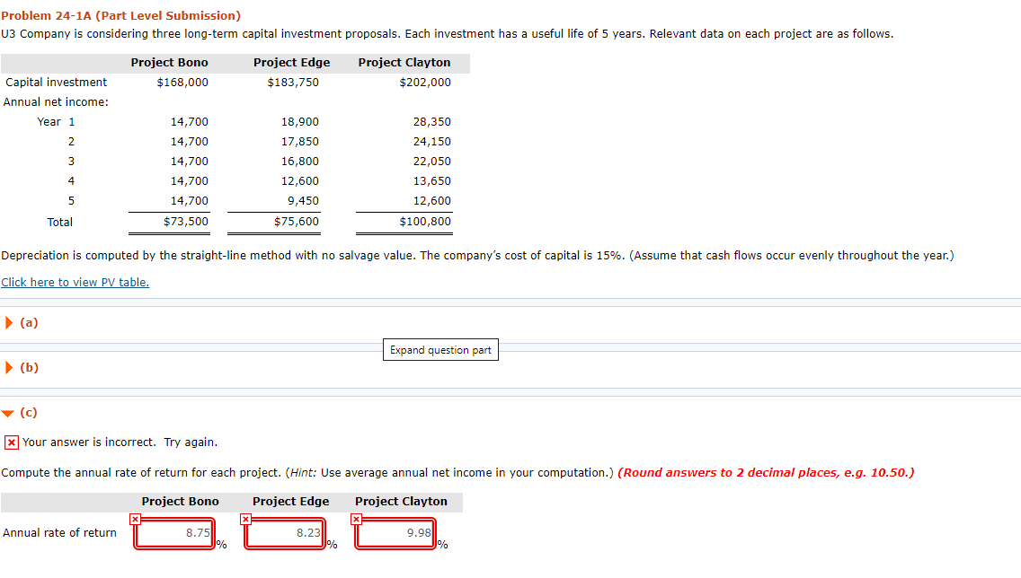
Task: Click the Project Bono column header
Action: (180, 501)
